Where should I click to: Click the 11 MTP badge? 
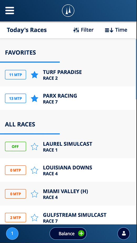coord(16,75)
